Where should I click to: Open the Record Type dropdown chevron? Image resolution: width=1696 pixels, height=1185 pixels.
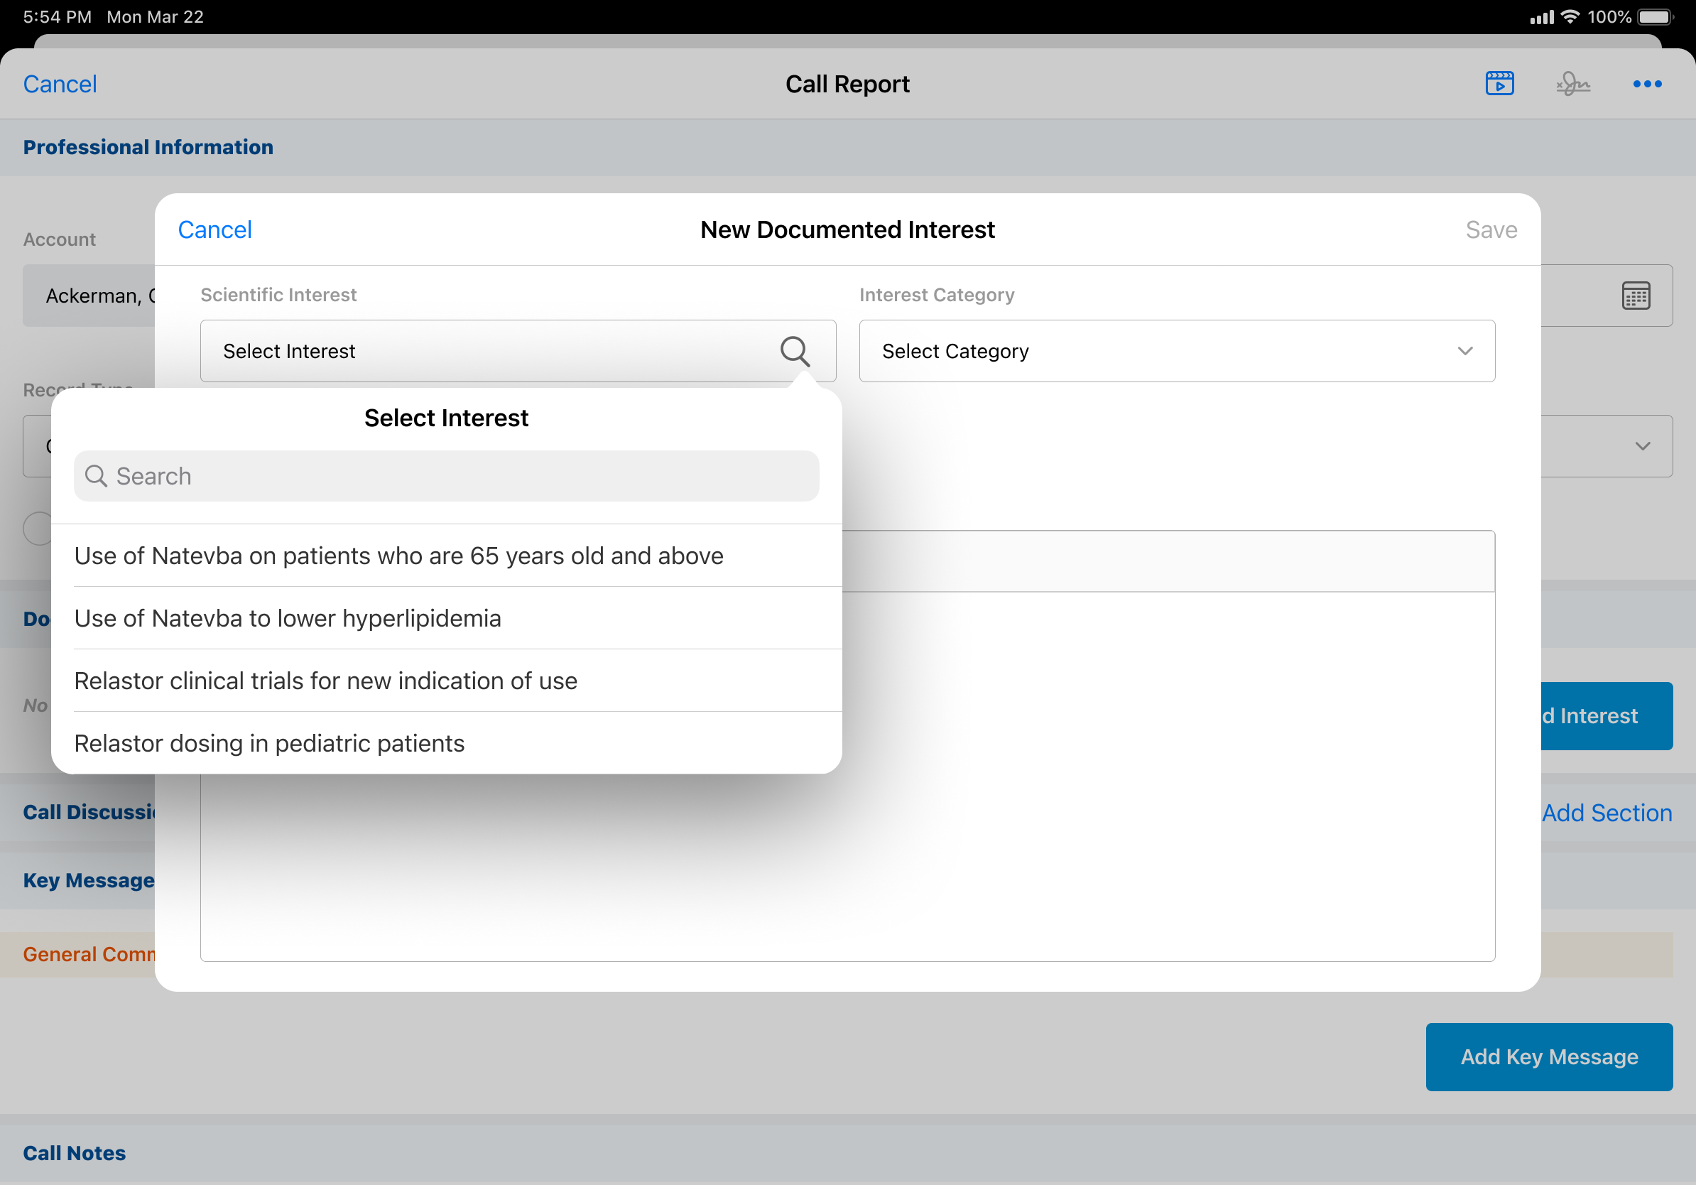pyautogui.click(x=1642, y=446)
